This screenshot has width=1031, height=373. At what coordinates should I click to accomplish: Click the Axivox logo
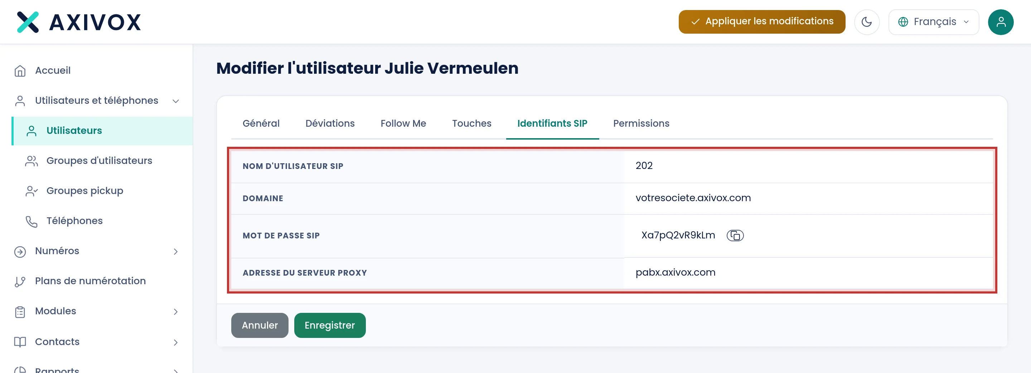click(x=79, y=22)
